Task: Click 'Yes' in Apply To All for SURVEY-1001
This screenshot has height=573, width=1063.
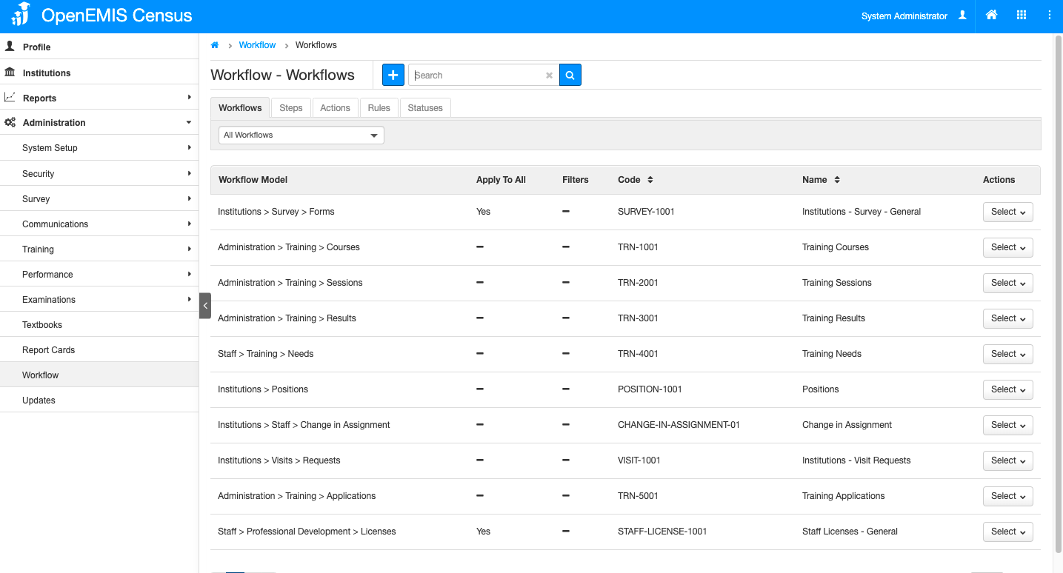Action: (x=483, y=212)
